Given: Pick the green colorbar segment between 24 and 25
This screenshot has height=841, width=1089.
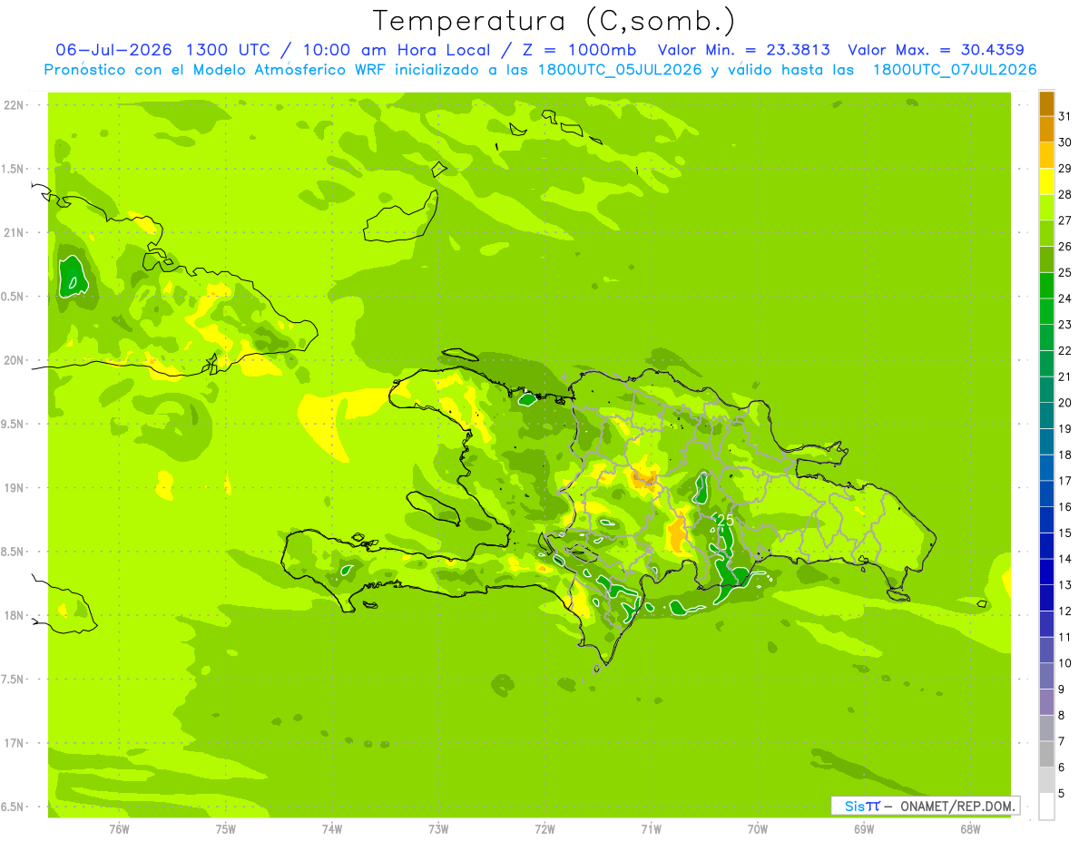Looking at the screenshot, I should tap(1046, 286).
